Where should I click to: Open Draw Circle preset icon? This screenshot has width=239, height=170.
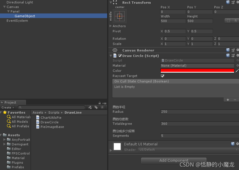click(233, 56)
